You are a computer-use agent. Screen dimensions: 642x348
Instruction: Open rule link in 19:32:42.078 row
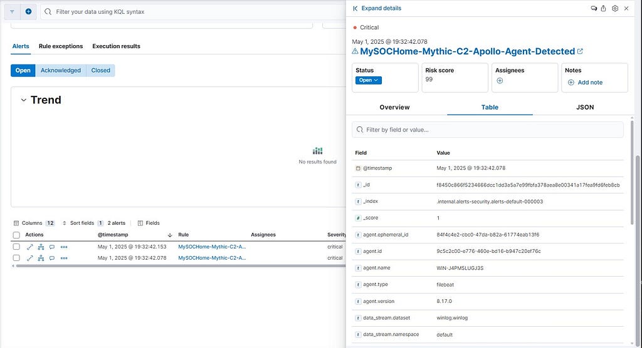[212, 258]
